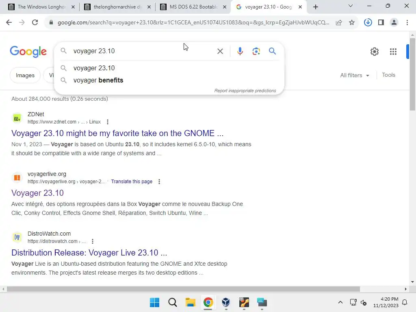The image size is (416, 312).
Task: Start voice search with microphone icon
Action: 240,51
